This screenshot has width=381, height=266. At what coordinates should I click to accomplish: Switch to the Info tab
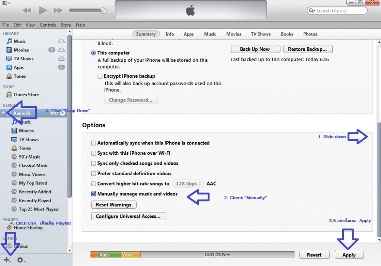coord(170,34)
